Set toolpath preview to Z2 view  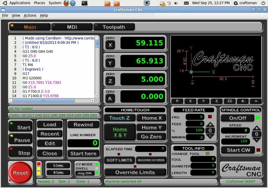[x=230, y=101]
